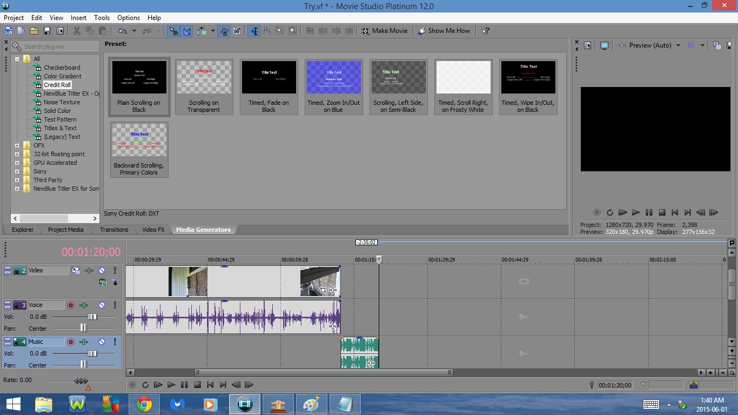Open Project Properties from the toolbar

tap(60, 31)
